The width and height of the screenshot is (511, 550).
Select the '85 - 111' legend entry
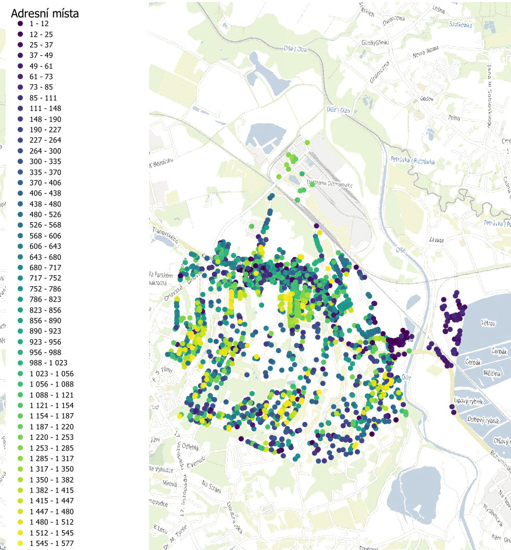pyautogui.click(x=37, y=98)
